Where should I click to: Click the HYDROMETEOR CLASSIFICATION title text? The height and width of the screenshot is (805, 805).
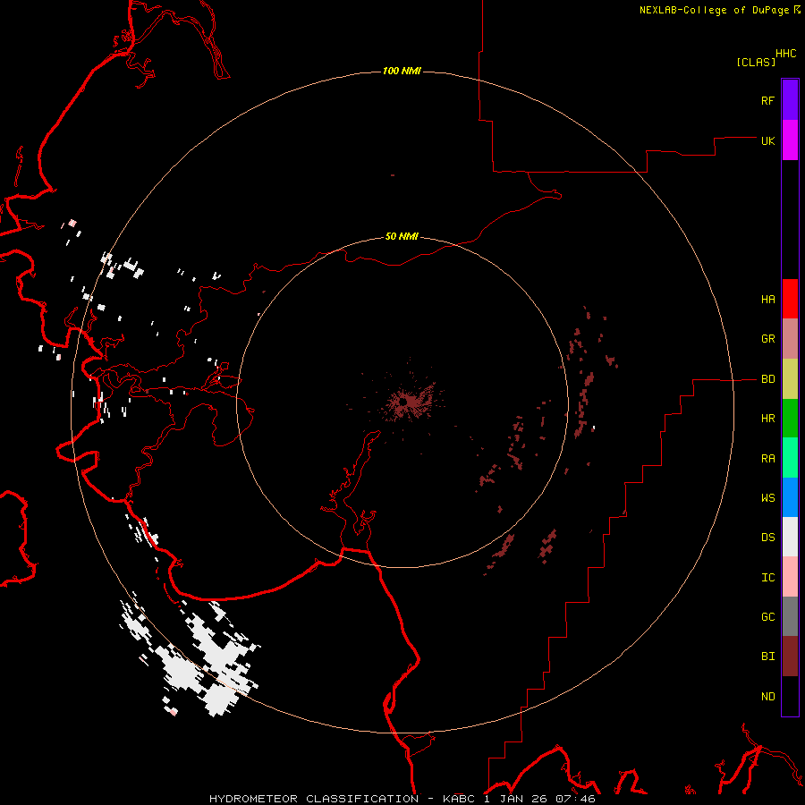(314, 799)
